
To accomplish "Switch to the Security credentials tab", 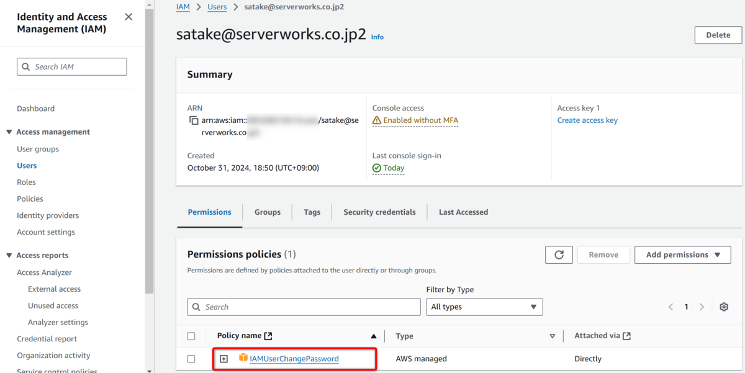I will click(379, 212).
